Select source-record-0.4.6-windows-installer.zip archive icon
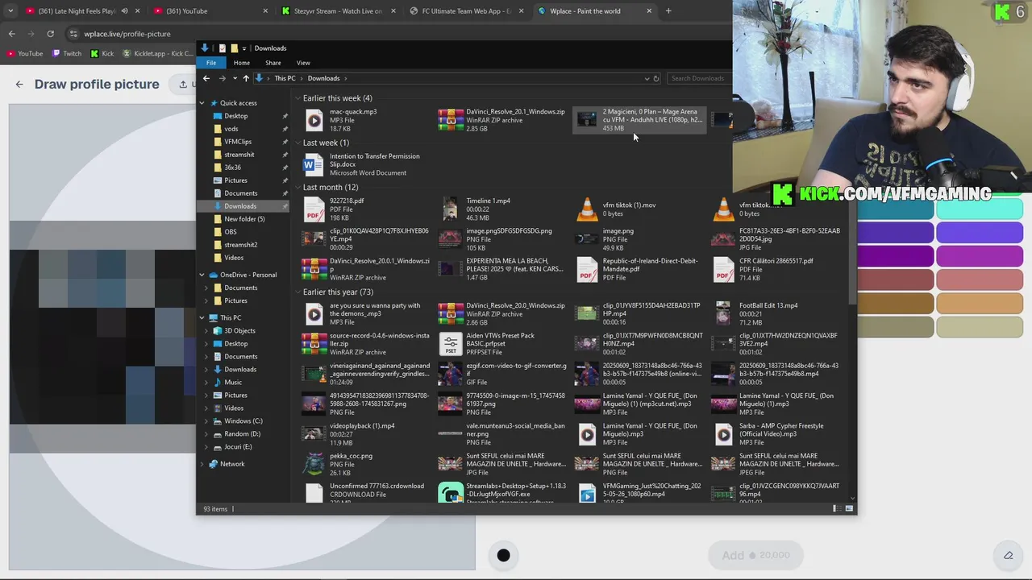This screenshot has height=580, width=1032. coord(314,344)
